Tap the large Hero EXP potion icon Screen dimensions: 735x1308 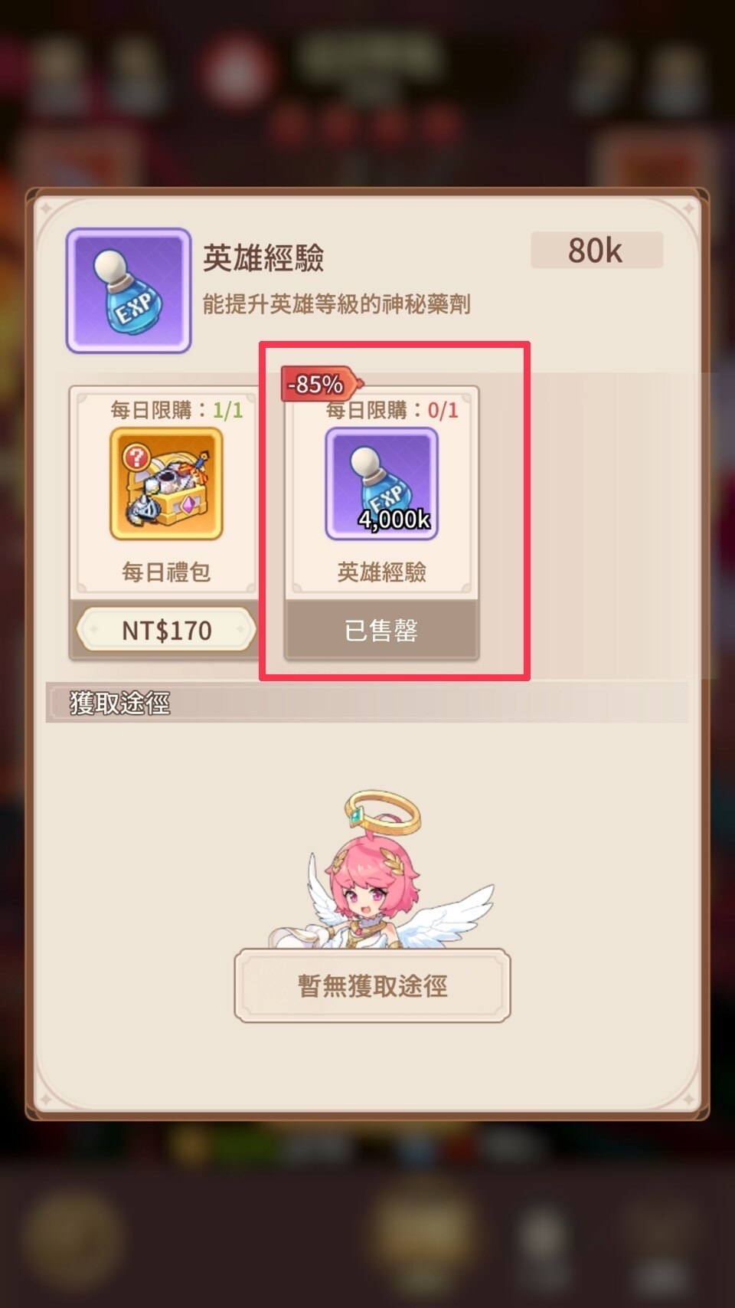point(129,290)
